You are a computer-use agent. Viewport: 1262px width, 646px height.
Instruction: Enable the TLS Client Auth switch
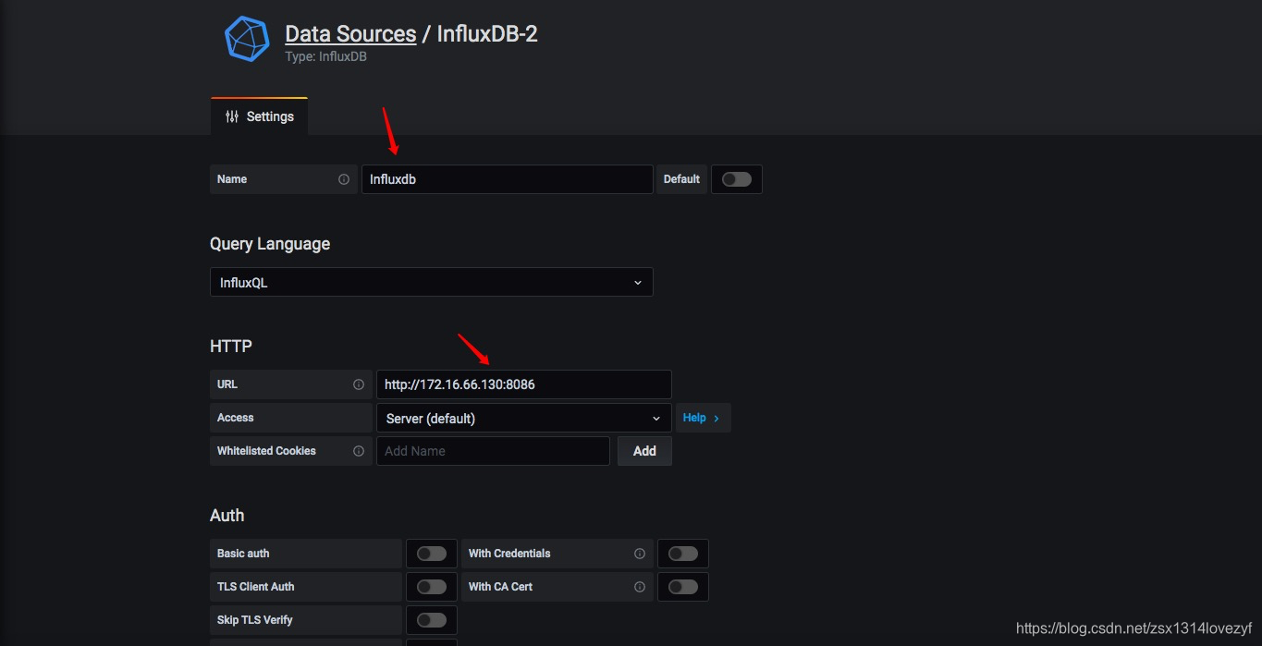pos(432,587)
